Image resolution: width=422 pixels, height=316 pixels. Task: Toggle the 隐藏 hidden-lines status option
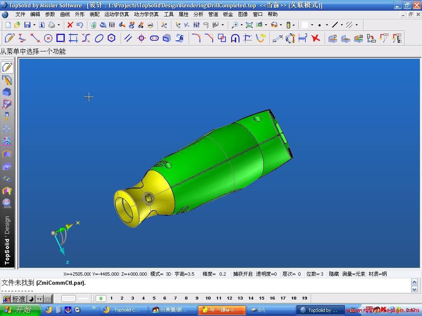pyautogui.click(x=334, y=274)
